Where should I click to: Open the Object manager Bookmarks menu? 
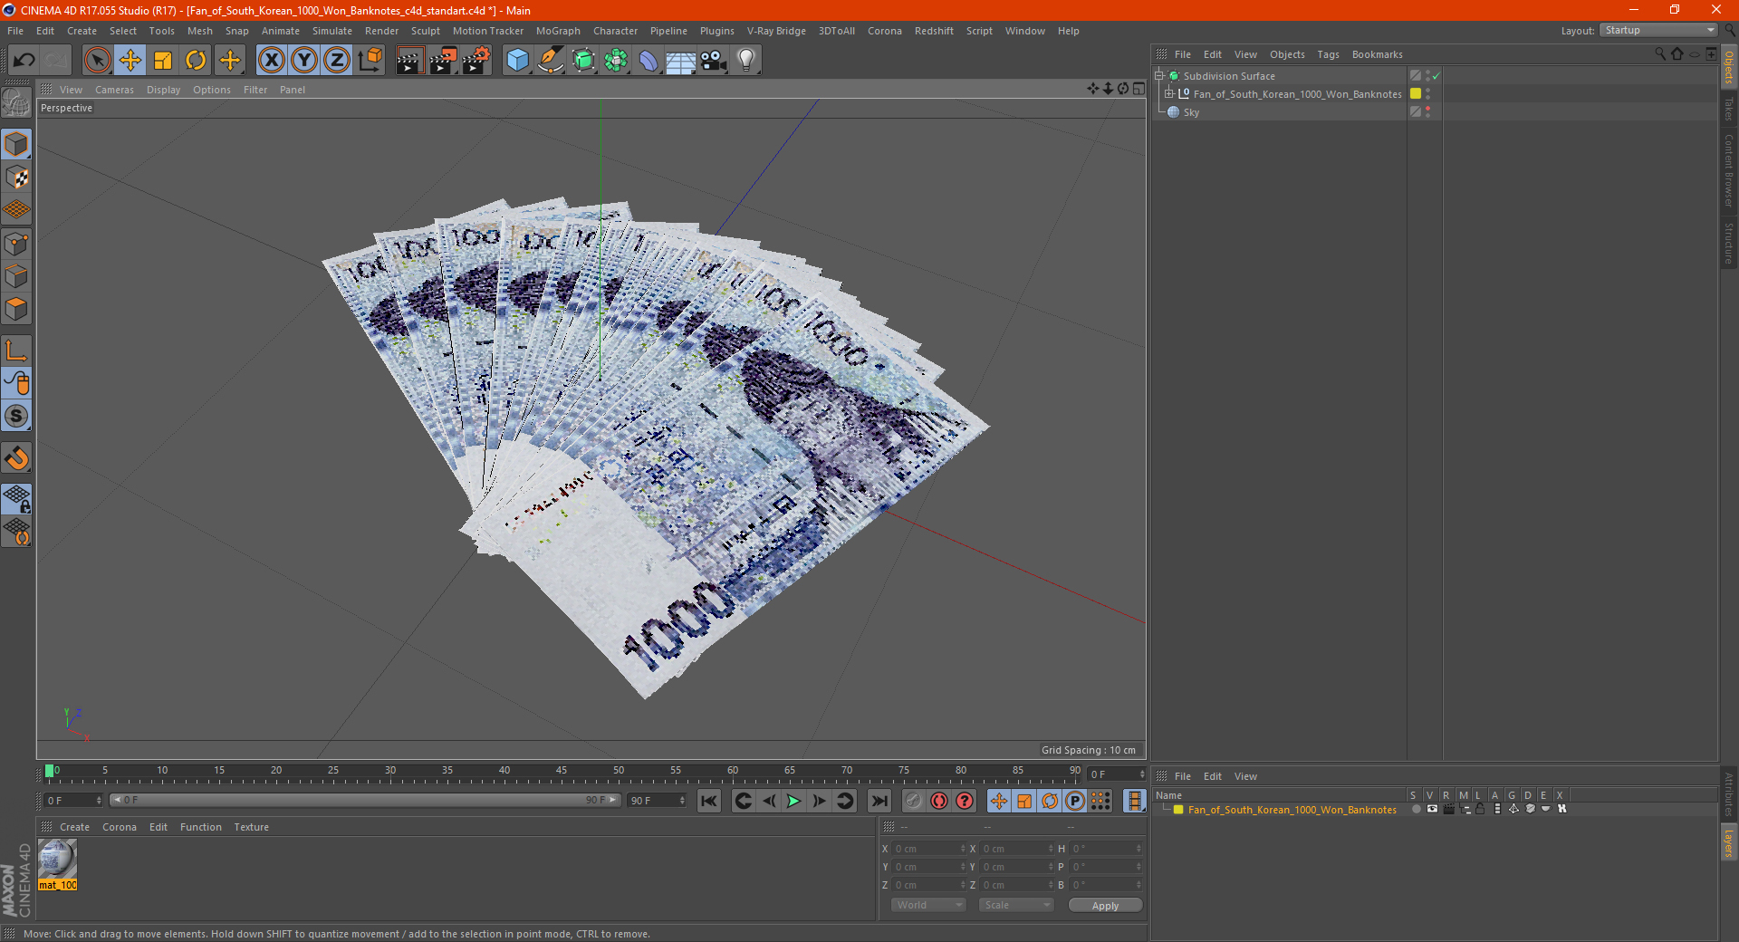tap(1377, 54)
